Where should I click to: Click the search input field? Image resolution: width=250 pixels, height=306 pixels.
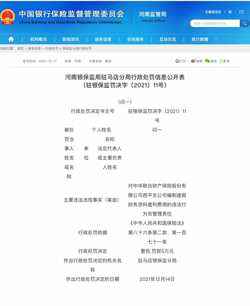point(215,23)
